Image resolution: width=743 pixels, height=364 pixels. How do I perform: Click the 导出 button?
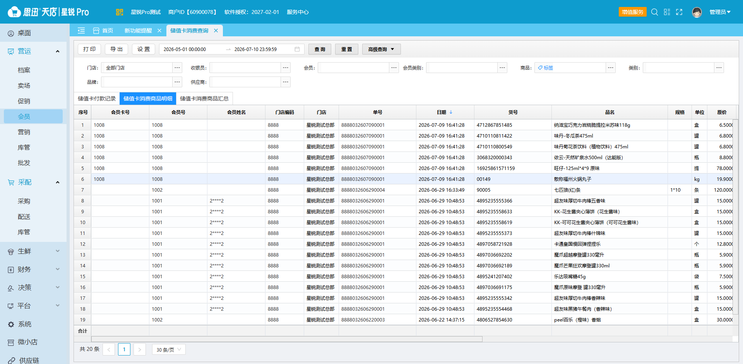[116, 49]
